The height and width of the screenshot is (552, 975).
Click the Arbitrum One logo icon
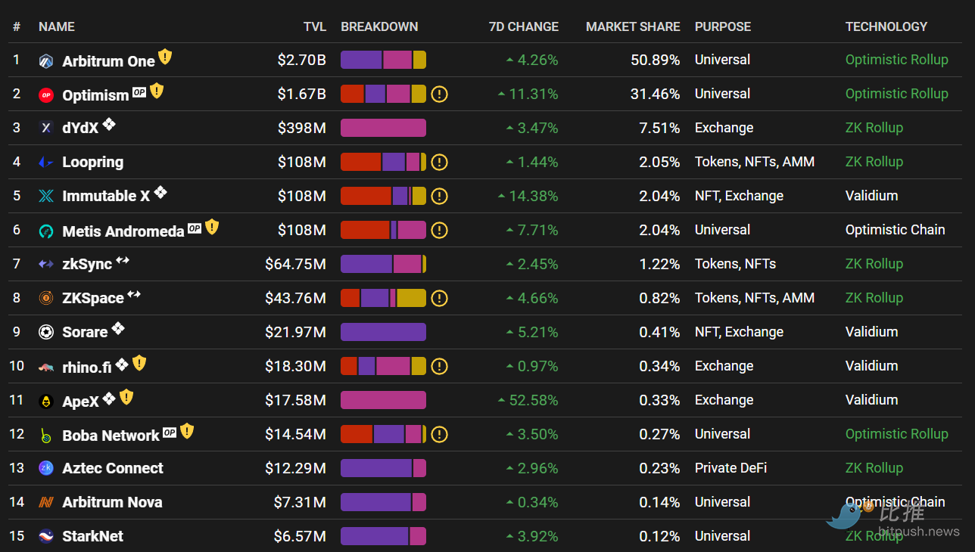pyautogui.click(x=46, y=62)
